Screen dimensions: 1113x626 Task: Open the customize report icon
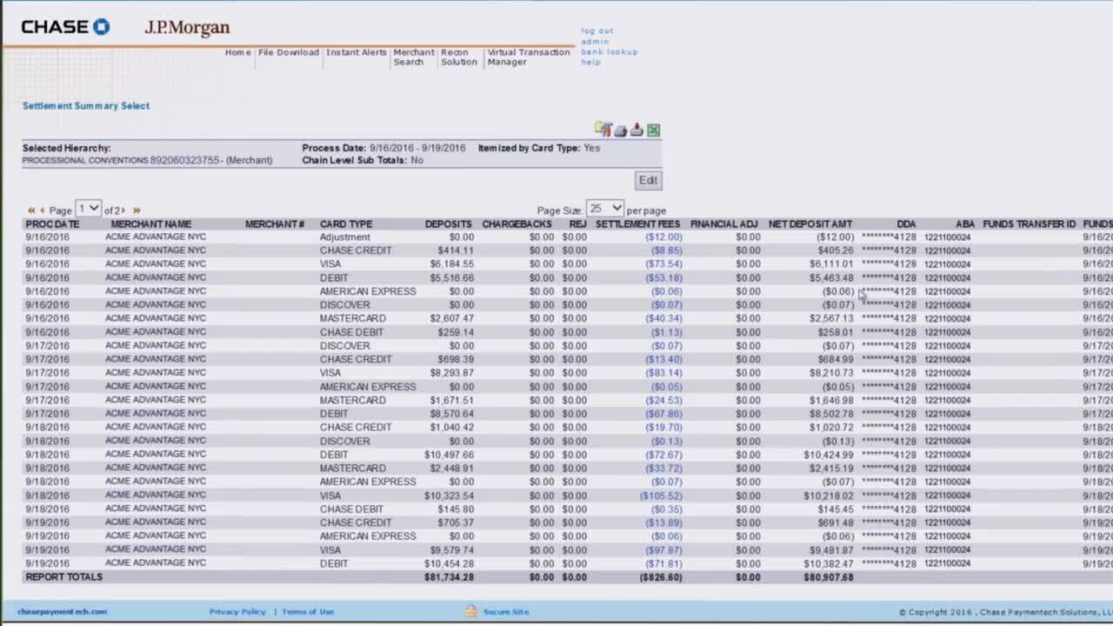pyautogui.click(x=603, y=130)
